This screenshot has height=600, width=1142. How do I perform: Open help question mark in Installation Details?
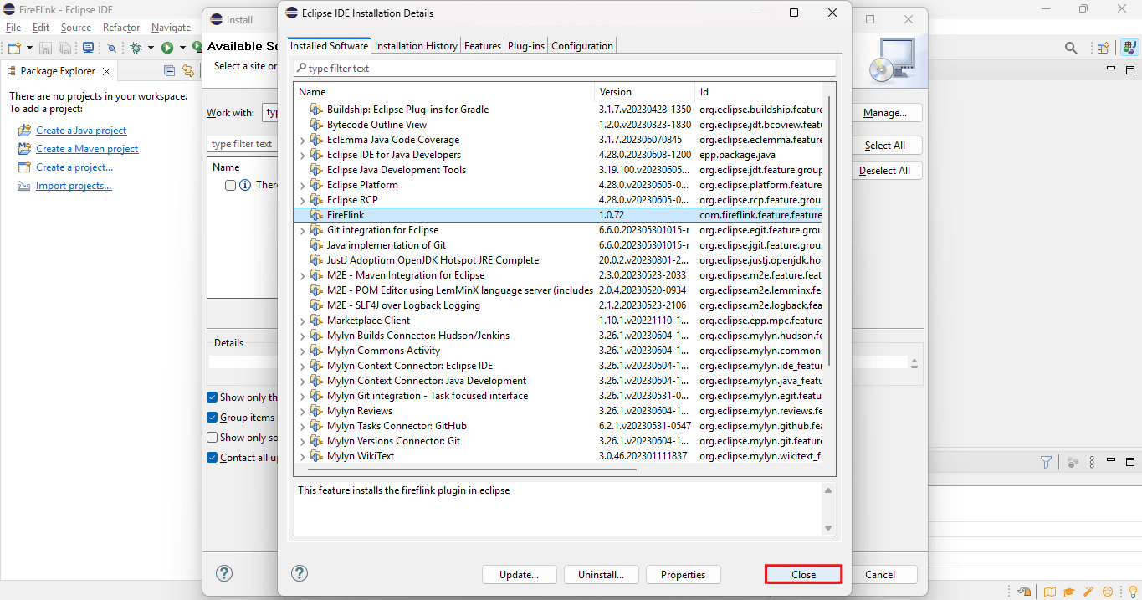[300, 573]
